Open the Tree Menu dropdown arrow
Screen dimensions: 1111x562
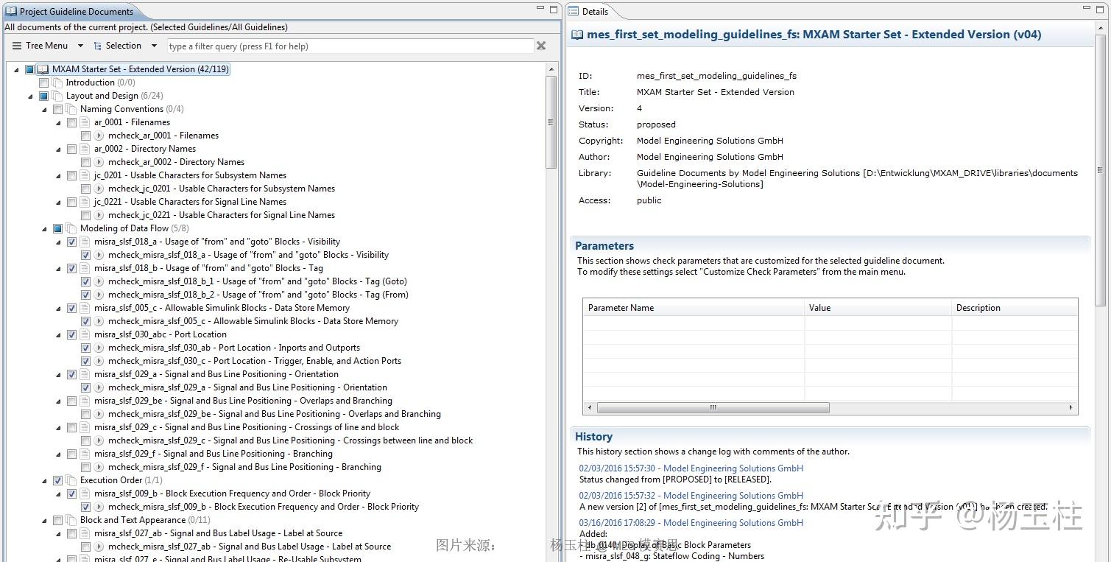tap(80, 45)
